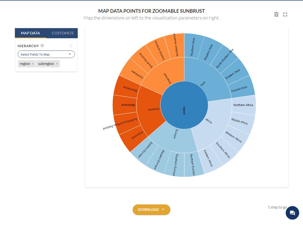Open the Select Fields To Map dropdown

click(x=46, y=54)
